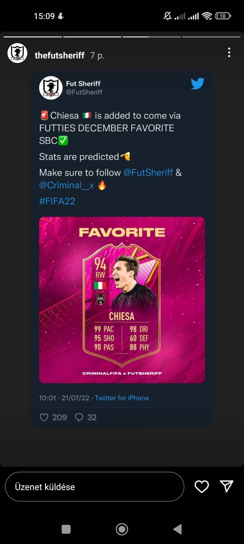Tap the thefutsheriff username
244x544 pixels.
[x=60, y=55]
